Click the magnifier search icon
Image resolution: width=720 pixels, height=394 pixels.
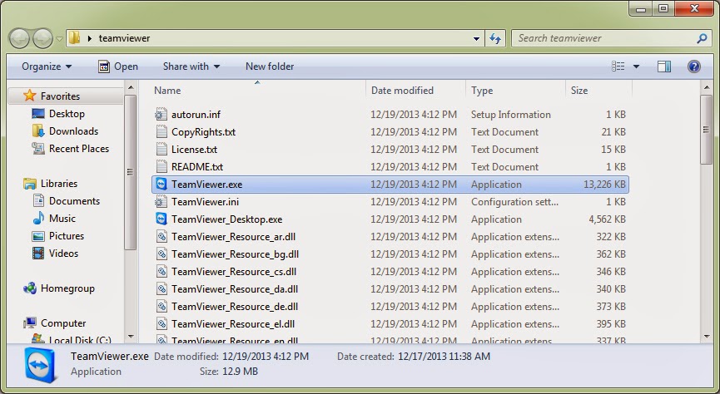coord(702,38)
